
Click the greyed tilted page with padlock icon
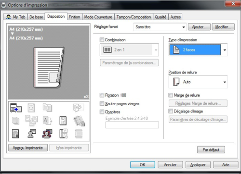pyautogui.click(x=79, y=121)
